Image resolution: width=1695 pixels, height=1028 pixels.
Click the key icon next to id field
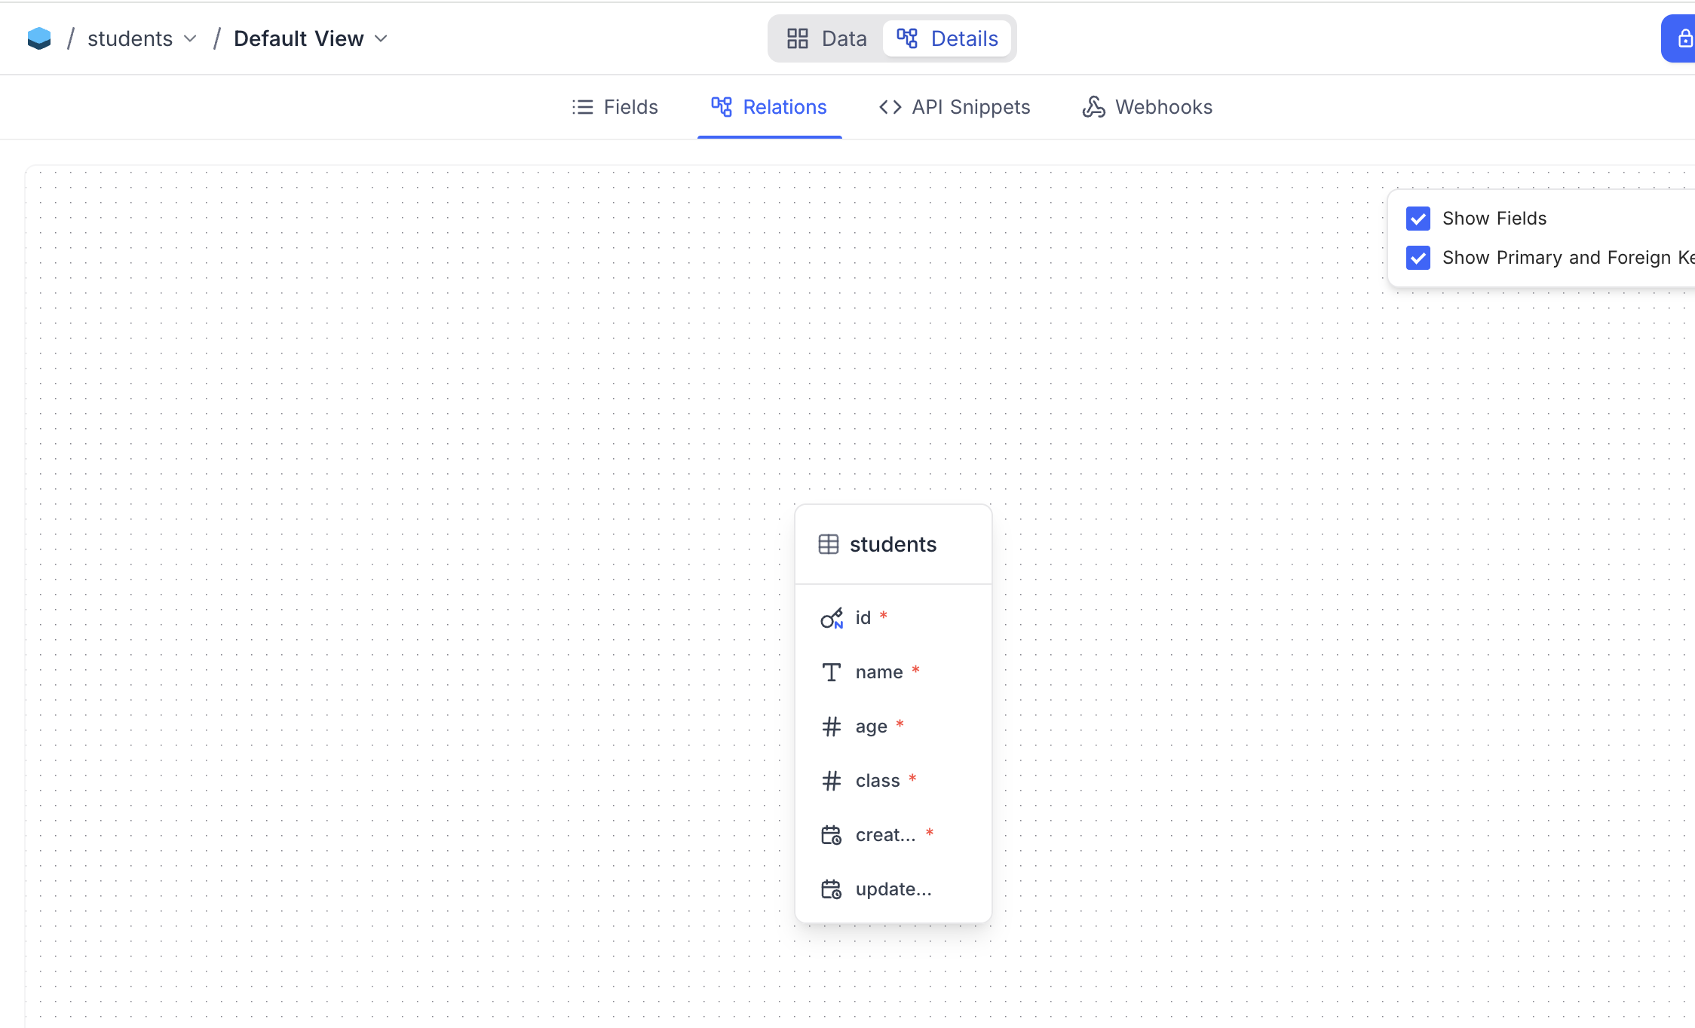click(x=831, y=618)
